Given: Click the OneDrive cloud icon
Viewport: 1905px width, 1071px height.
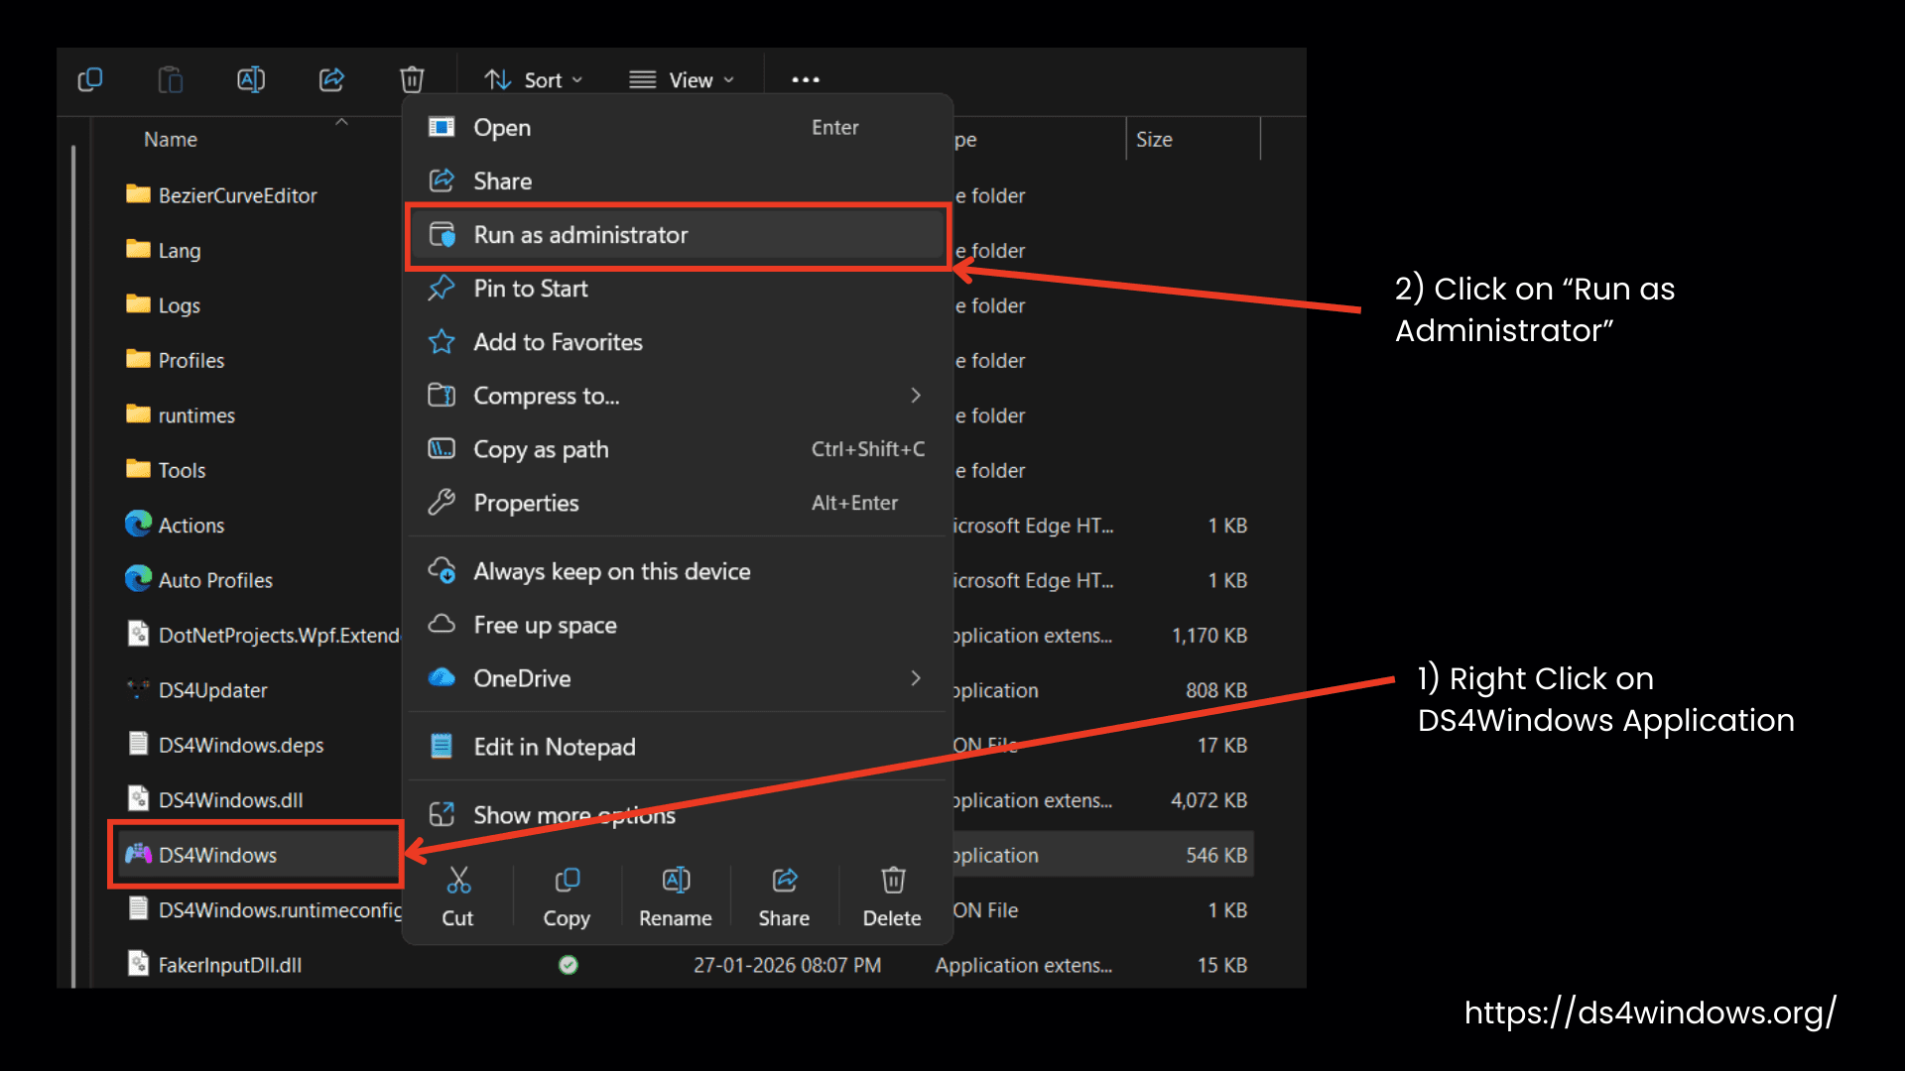Looking at the screenshot, I should point(442,678).
